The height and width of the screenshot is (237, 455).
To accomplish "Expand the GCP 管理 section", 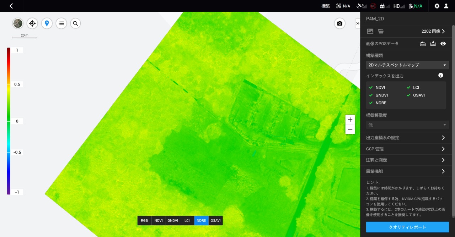I will (x=407, y=149).
